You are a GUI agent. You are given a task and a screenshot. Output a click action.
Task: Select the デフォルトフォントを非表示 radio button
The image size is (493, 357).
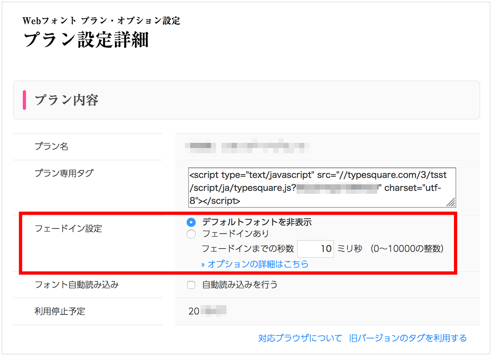(x=191, y=222)
